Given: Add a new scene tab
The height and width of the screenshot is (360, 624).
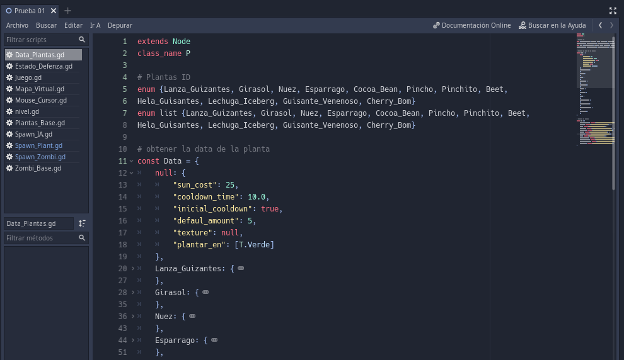Looking at the screenshot, I should (x=67, y=11).
